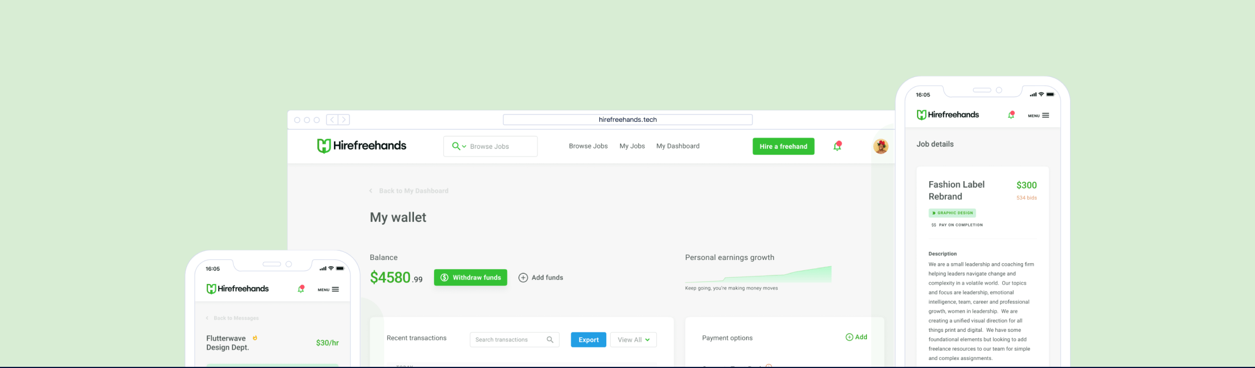Click the GRAPHIC DESIGN tag
The height and width of the screenshot is (368, 1255).
pos(952,213)
